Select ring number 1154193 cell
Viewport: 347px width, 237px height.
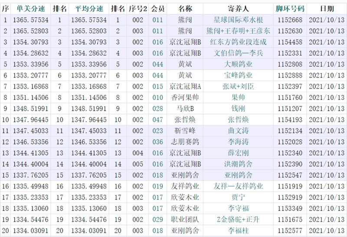(x=290, y=120)
